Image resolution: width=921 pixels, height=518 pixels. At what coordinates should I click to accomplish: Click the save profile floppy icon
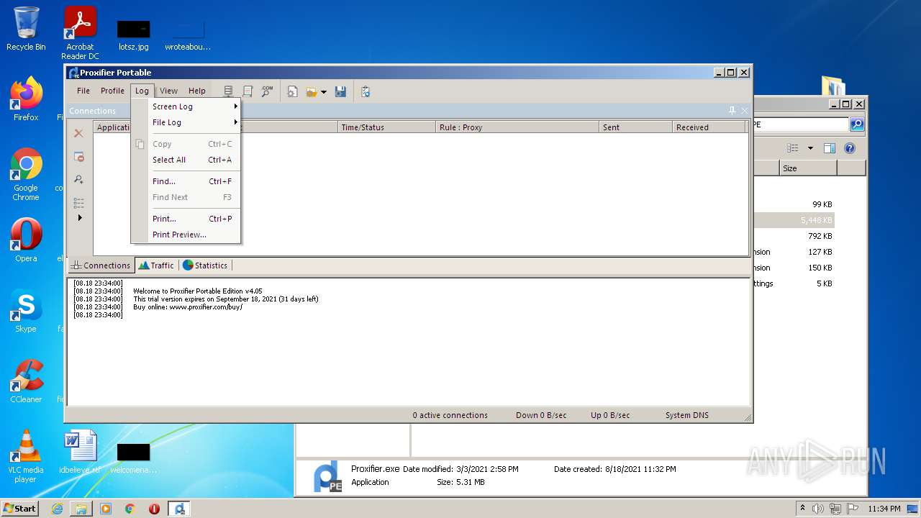341,91
